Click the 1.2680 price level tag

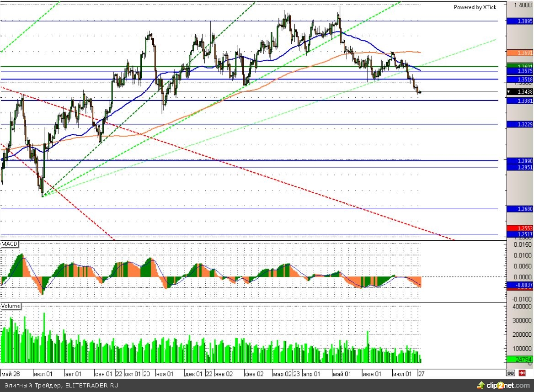(520, 209)
